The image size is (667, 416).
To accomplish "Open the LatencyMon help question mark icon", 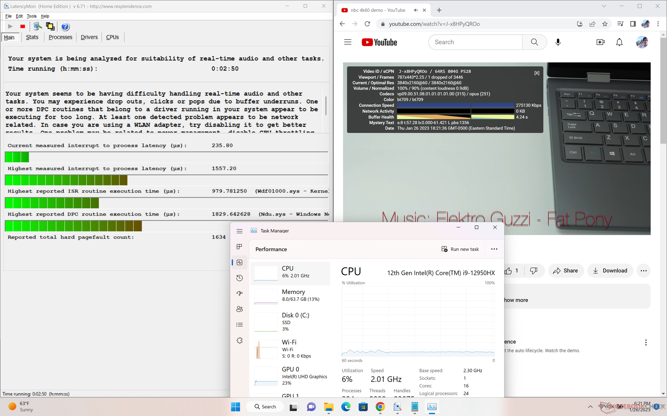I will 65,27.
